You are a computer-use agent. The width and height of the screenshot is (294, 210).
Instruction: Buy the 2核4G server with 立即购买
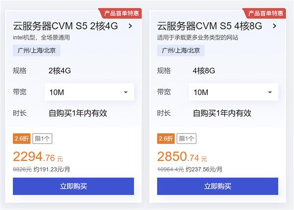point(73,186)
